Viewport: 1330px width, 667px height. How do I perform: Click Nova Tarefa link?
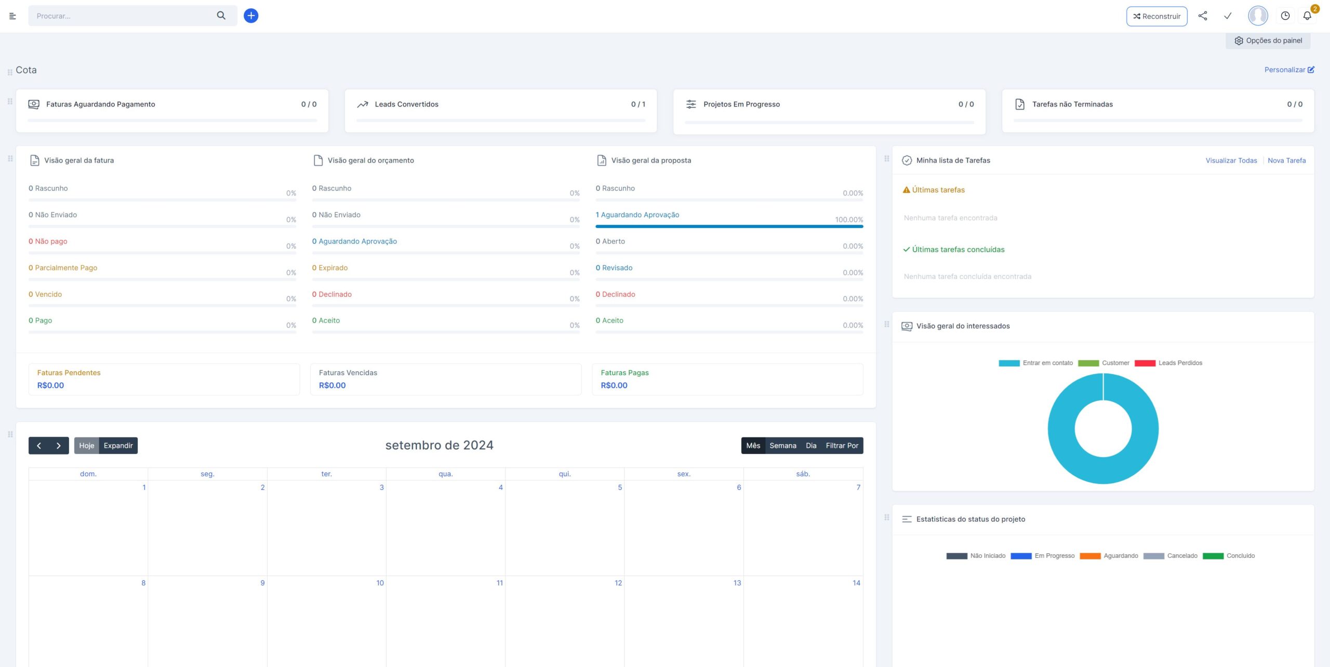click(x=1286, y=161)
